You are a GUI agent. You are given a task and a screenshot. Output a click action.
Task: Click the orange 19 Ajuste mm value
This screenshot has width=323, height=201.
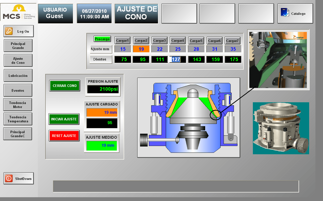pos(141,49)
